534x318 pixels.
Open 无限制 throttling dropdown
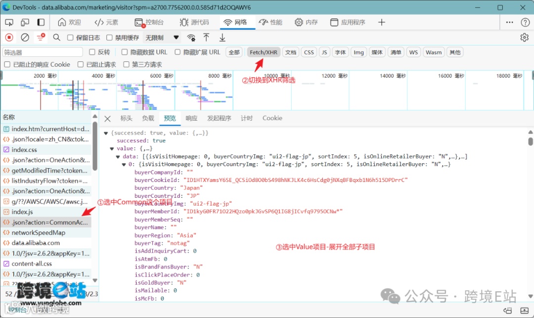click(162, 38)
